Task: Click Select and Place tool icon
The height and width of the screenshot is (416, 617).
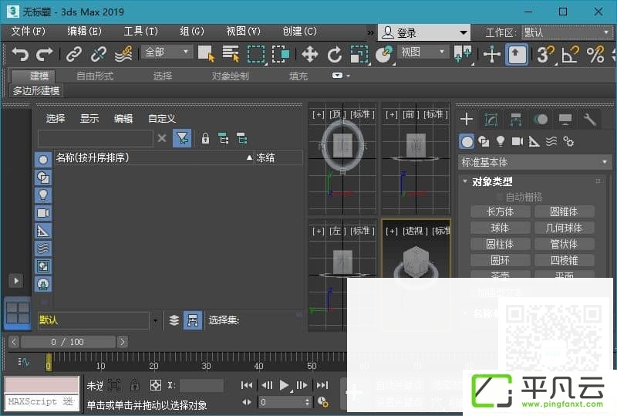Action: click(384, 54)
